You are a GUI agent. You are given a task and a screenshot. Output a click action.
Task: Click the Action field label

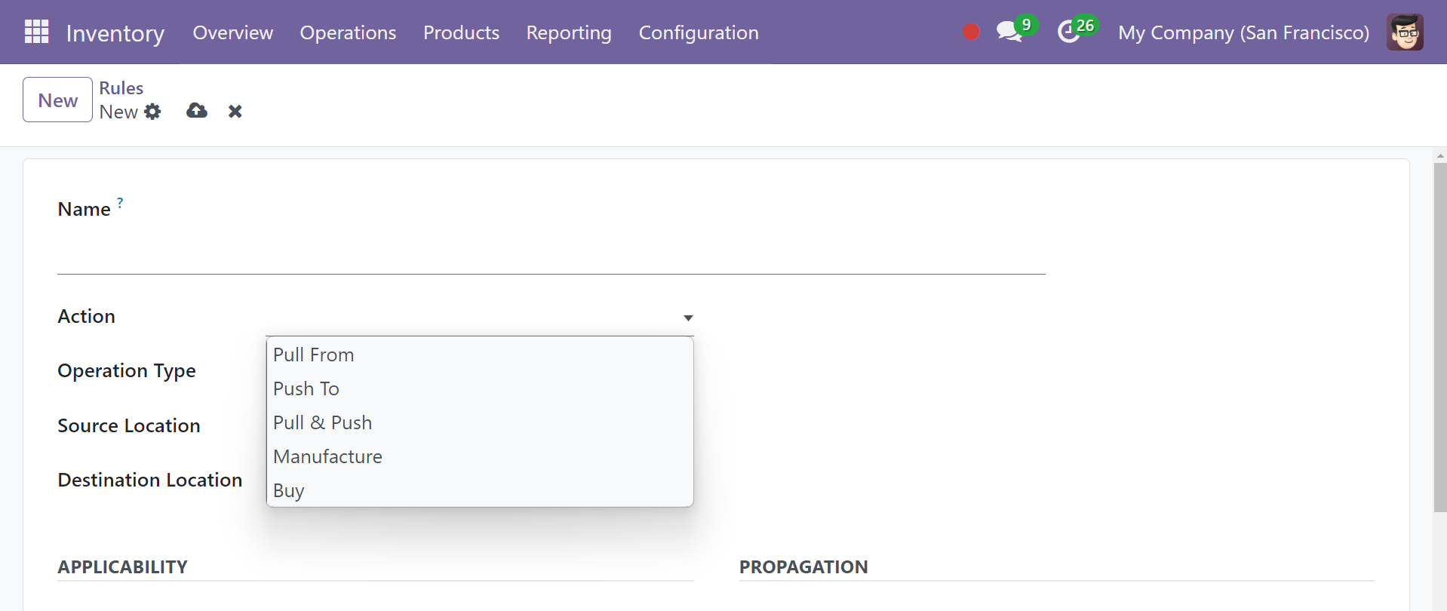87,316
